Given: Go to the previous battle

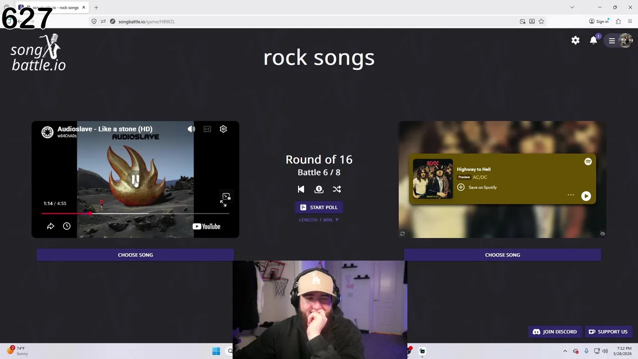Looking at the screenshot, I should pos(301,189).
